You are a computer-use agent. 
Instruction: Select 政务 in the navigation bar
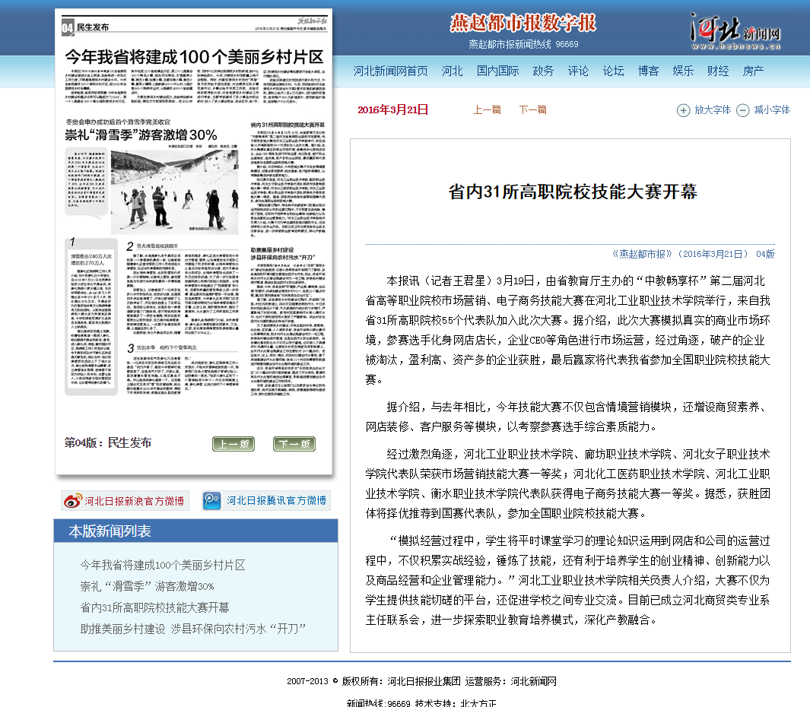(x=543, y=71)
